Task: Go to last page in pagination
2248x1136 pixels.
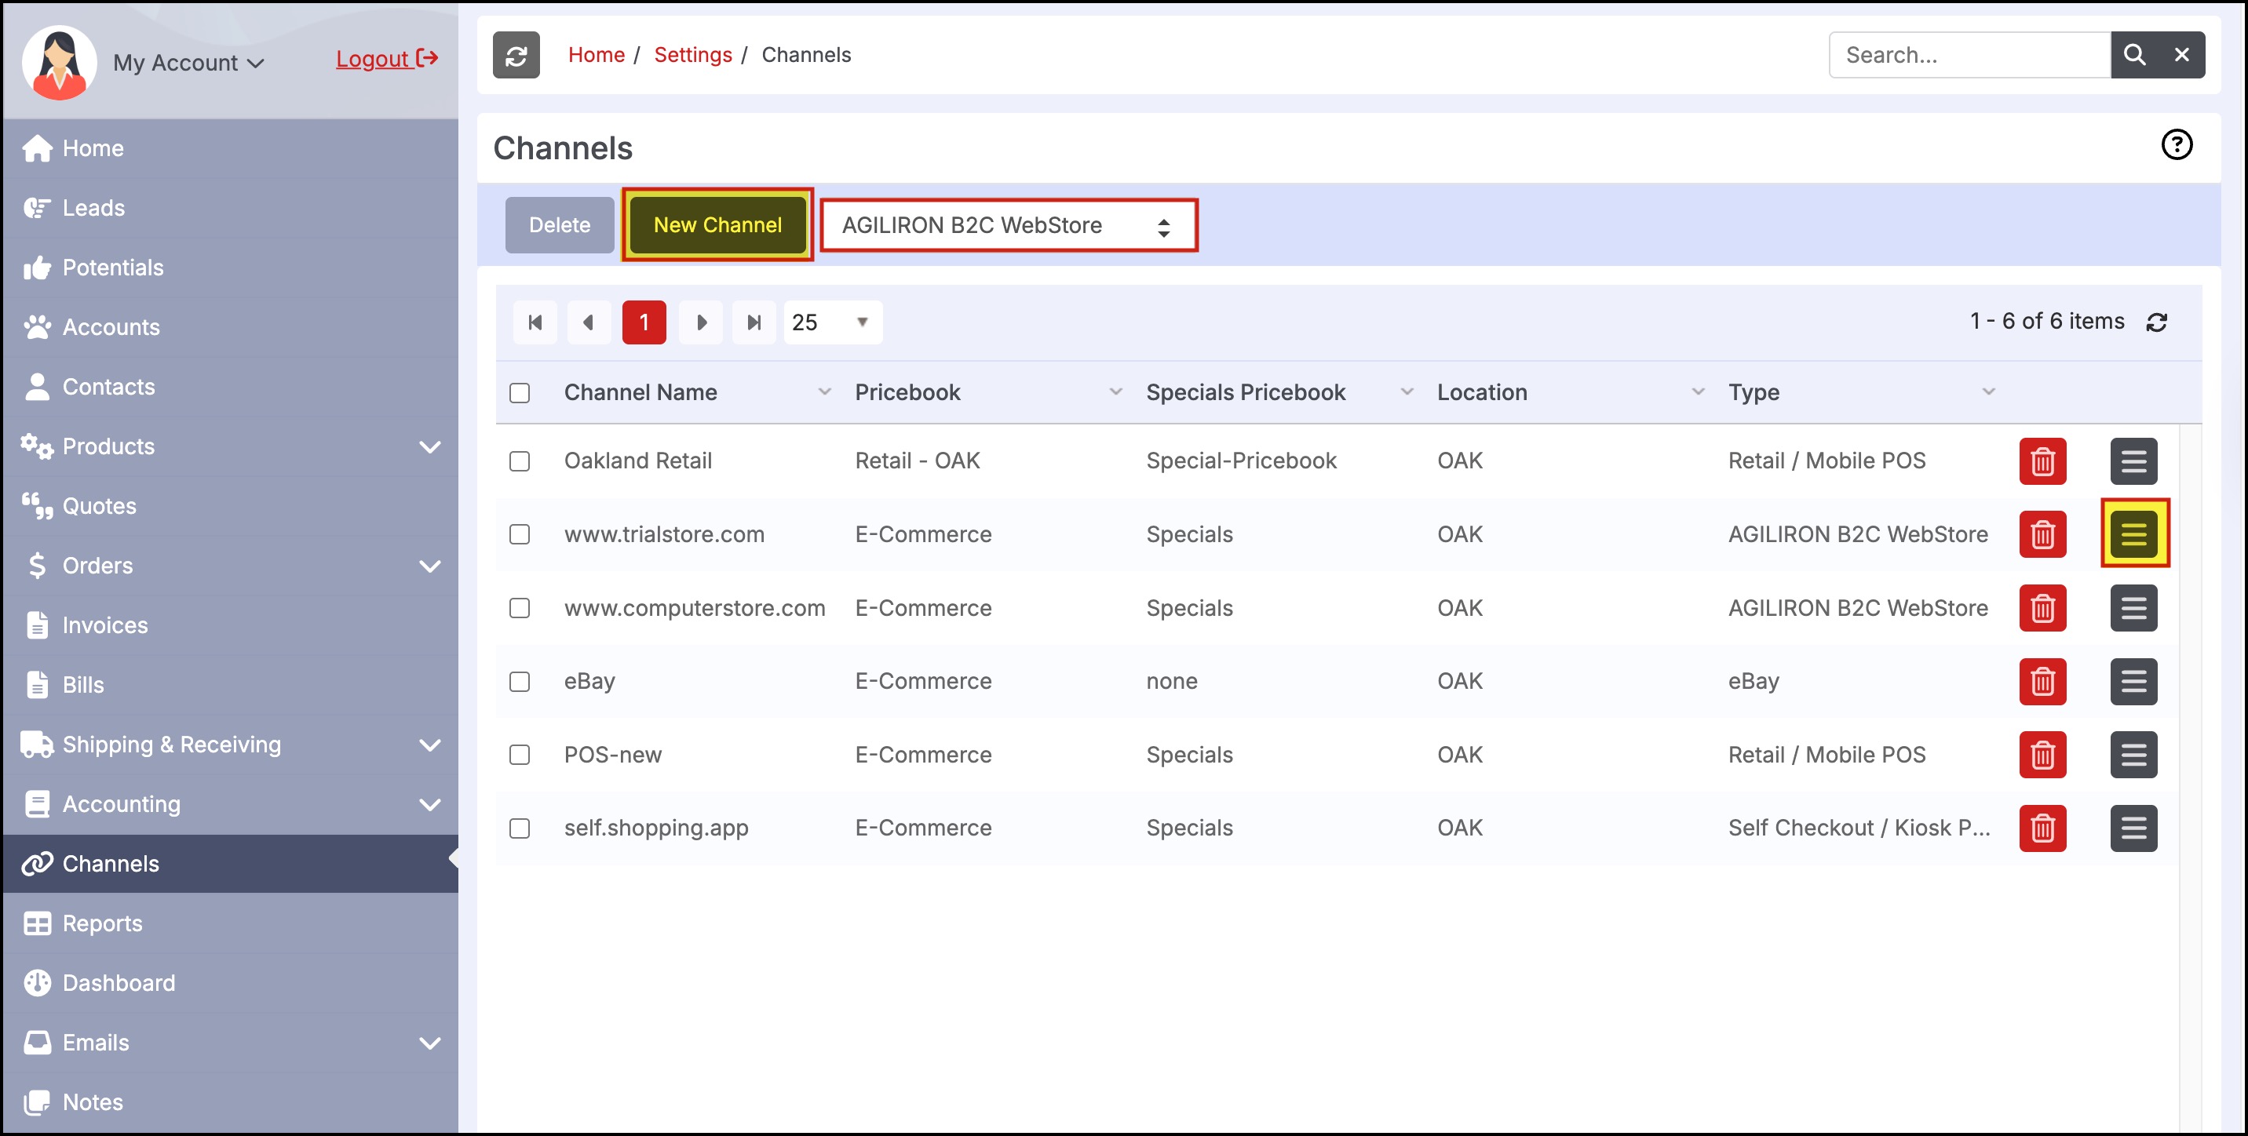Action: pos(754,322)
